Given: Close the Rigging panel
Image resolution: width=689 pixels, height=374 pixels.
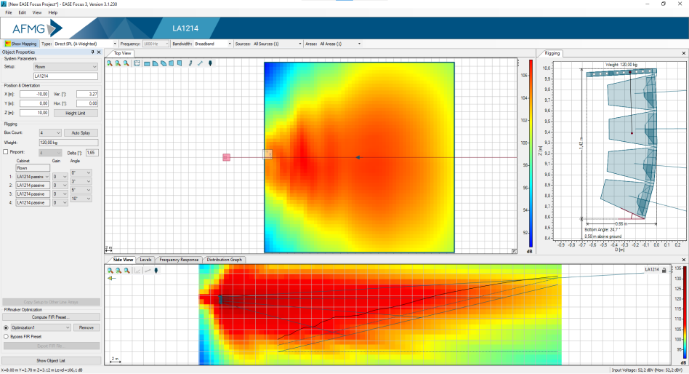Looking at the screenshot, I should click(x=684, y=53).
